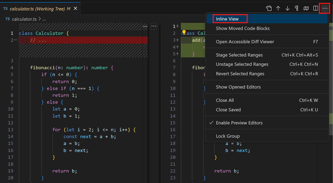Select Open Accessible Diff Viewer
The image size is (333, 183).
[x=245, y=42]
